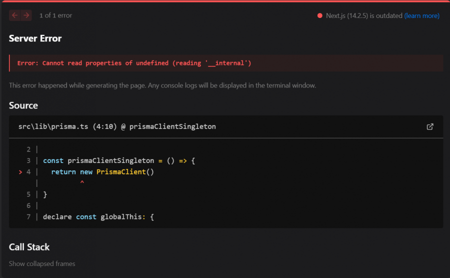The image size is (450, 278).
Task: Click the red 'Cannot read properties' error message
Action: click(x=134, y=63)
